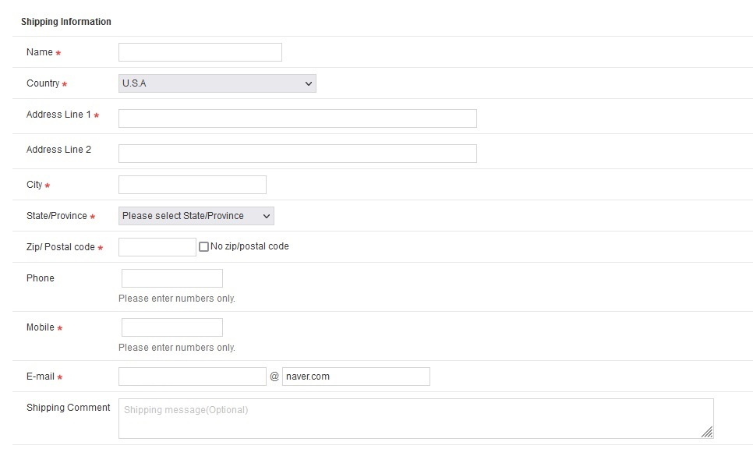Click the No zip/postal code label text

[x=249, y=246]
